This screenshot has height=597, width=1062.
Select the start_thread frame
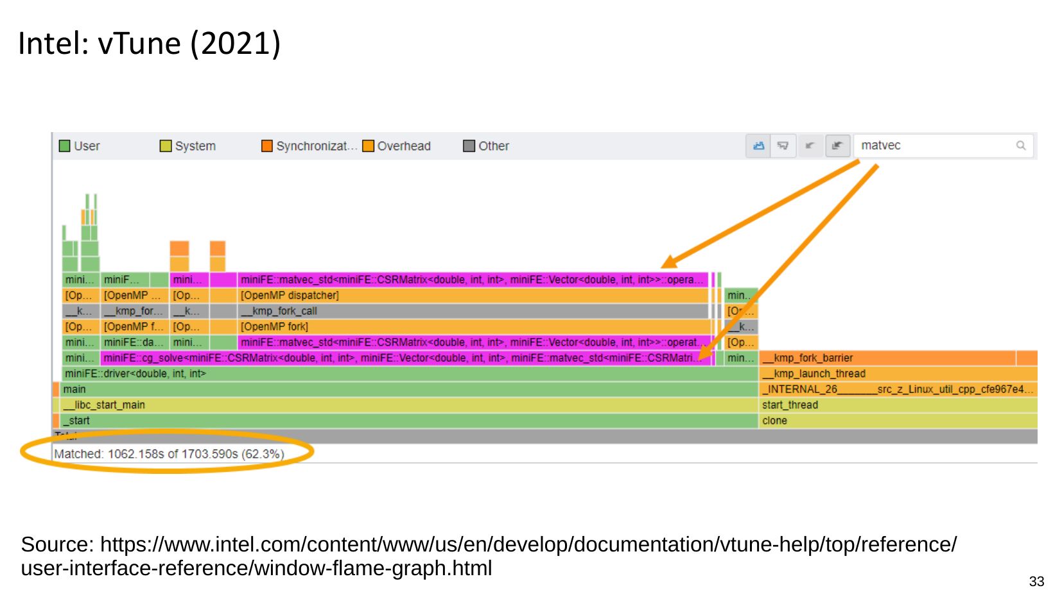(892, 405)
